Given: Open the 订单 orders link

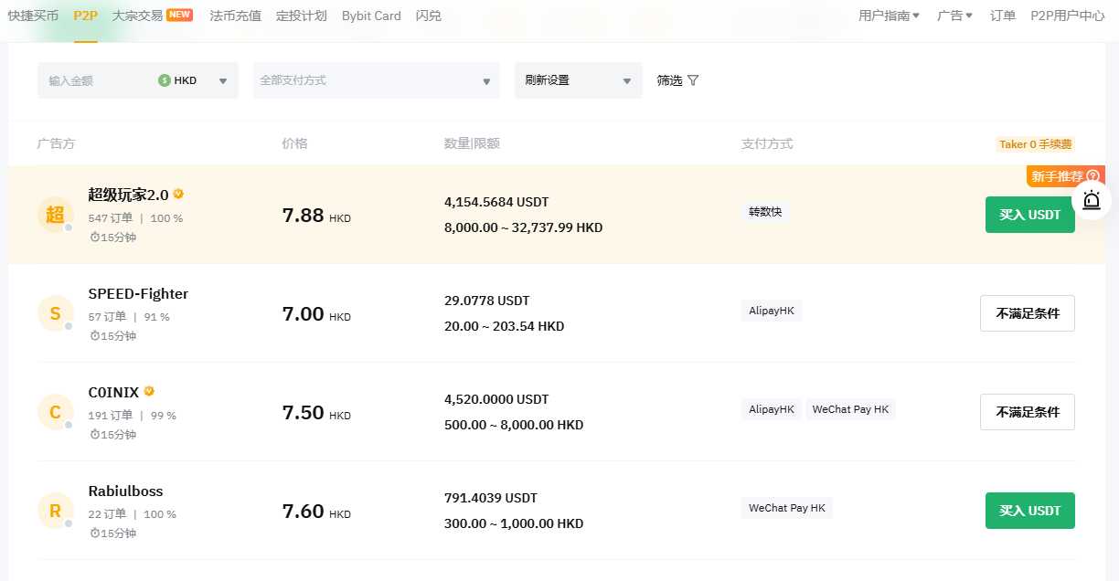Looking at the screenshot, I should 1003,16.
